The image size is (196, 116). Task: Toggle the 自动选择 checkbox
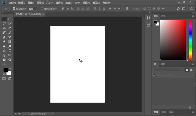point(14,9)
